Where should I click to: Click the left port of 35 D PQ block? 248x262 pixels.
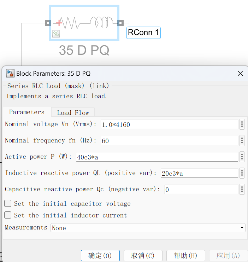[x=48, y=23]
